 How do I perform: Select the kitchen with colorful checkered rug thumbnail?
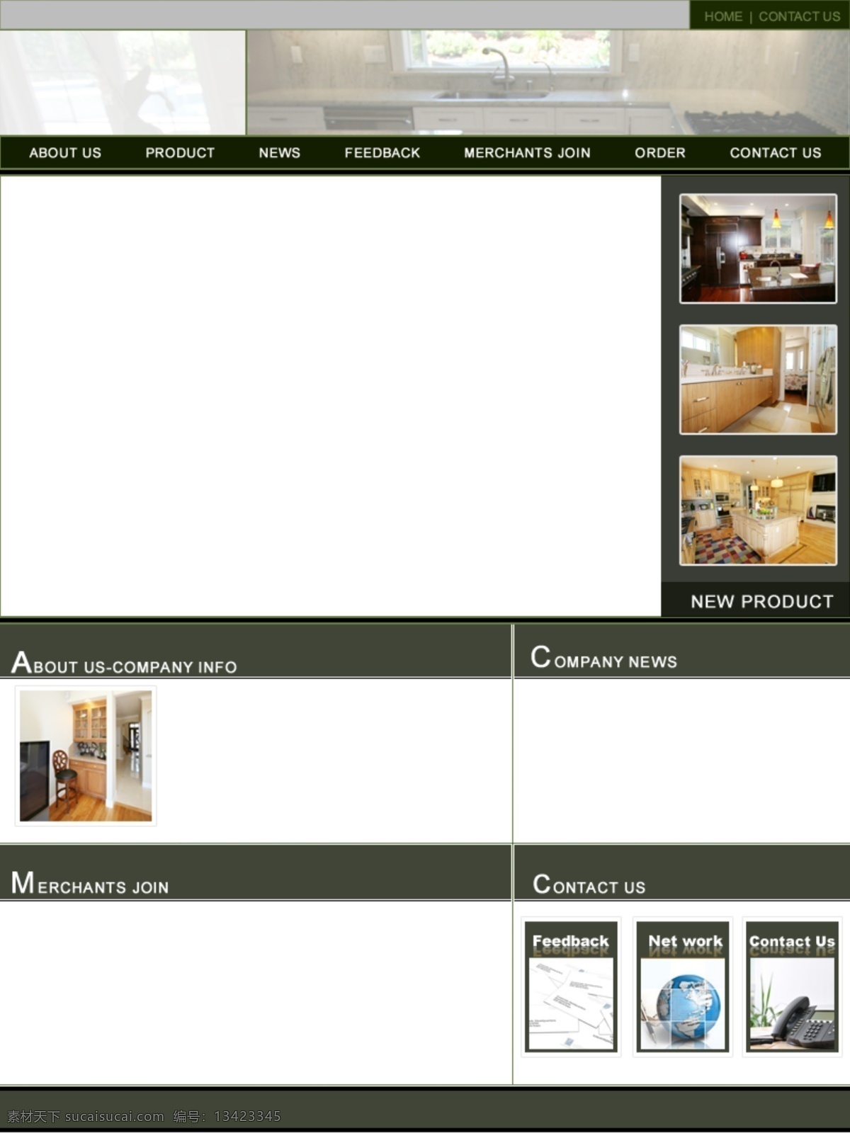pos(758,511)
